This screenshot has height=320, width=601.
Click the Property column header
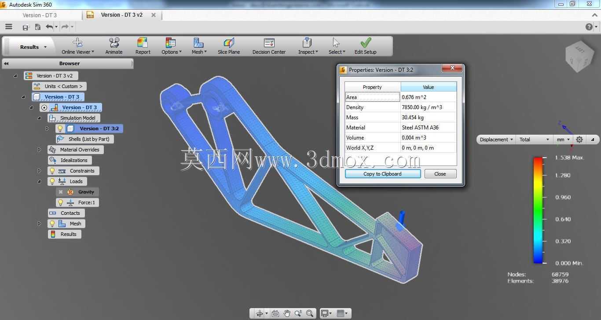click(372, 87)
